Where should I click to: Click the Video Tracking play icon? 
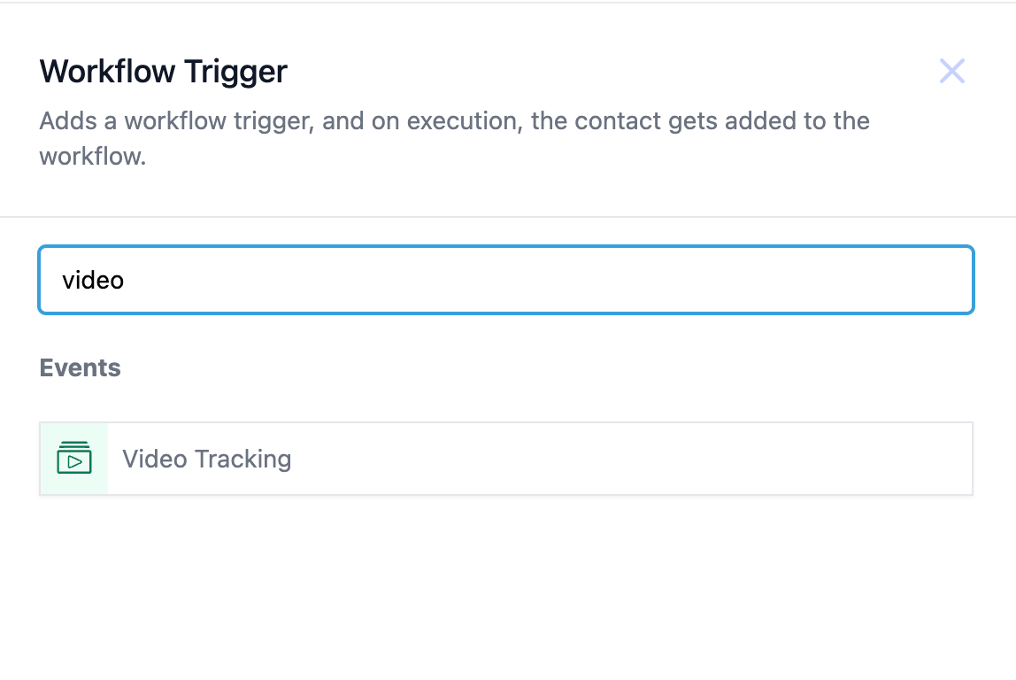[x=75, y=460]
